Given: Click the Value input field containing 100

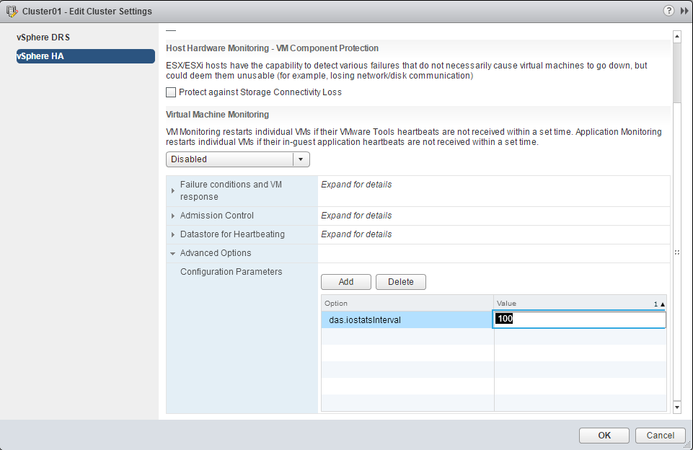Looking at the screenshot, I should pos(579,319).
